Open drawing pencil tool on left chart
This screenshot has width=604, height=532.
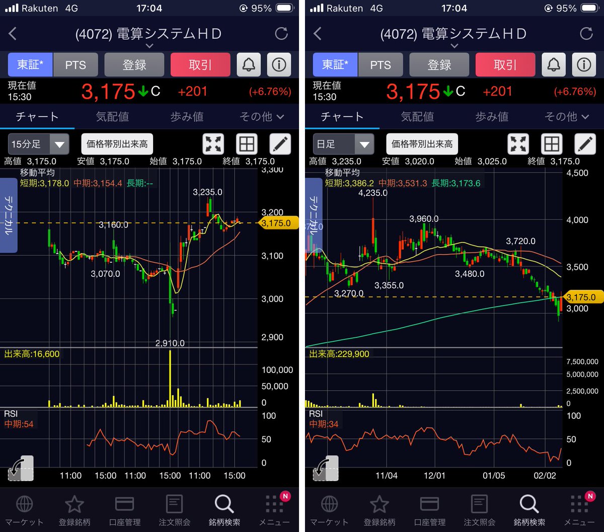pos(280,144)
